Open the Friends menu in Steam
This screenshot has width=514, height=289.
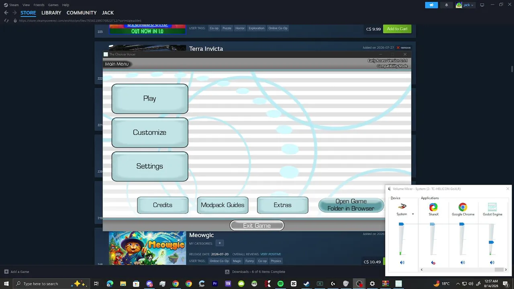click(39, 5)
